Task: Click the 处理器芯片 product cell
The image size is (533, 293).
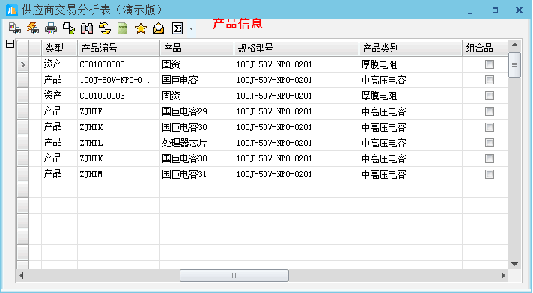Action: [x=197, y=143]
